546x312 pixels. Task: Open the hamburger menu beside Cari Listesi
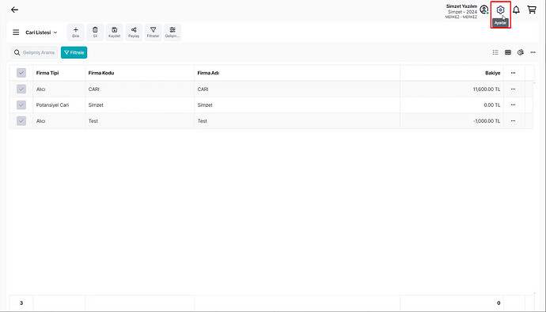pyautogui.click(x=16, y=32)
